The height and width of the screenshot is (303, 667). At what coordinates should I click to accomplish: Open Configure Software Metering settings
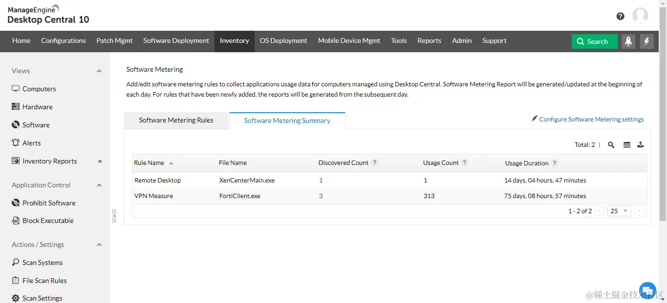pos(591,119)
